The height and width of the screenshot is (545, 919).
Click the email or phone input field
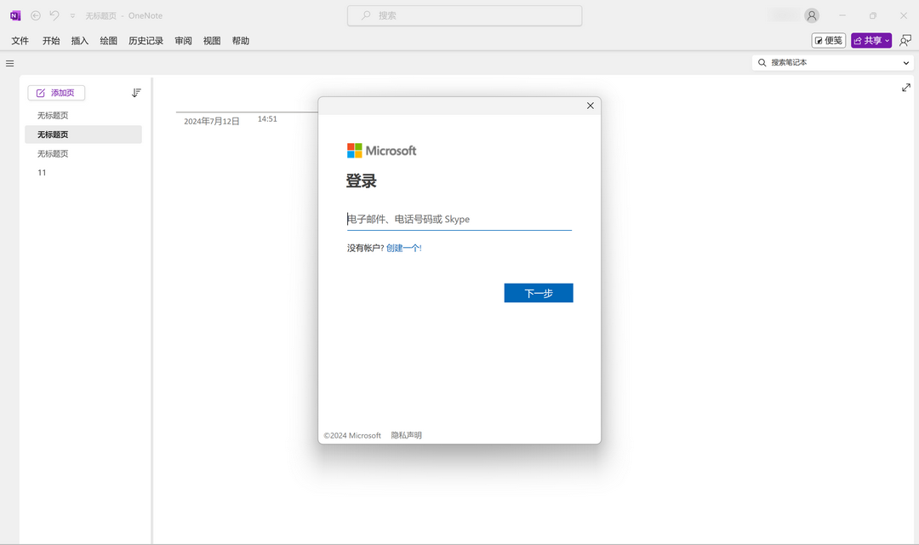coord(459,219)
